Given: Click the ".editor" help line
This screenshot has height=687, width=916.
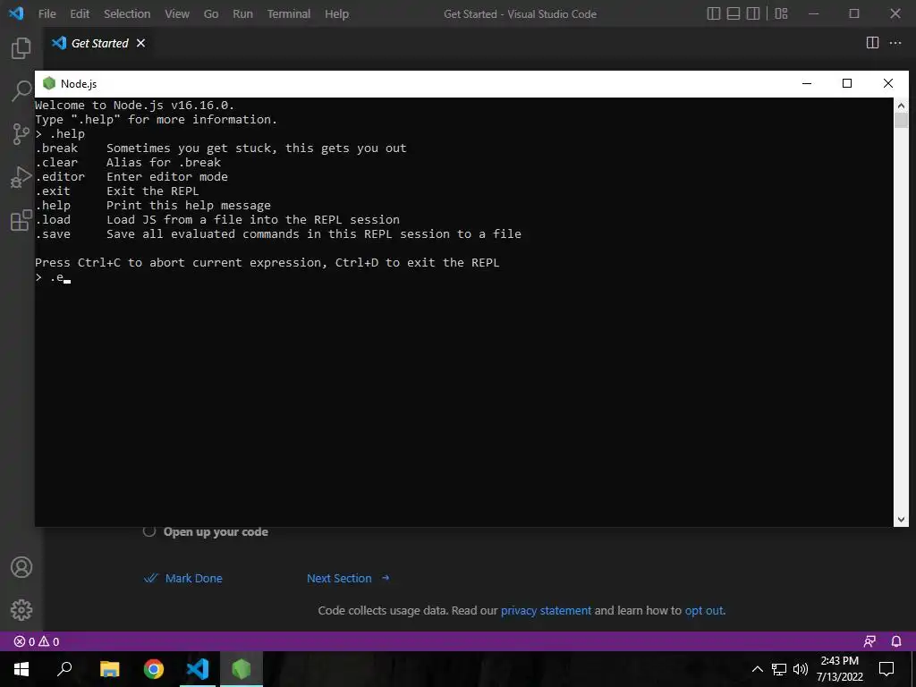Looking at the screenshot, I should (131, 176).
